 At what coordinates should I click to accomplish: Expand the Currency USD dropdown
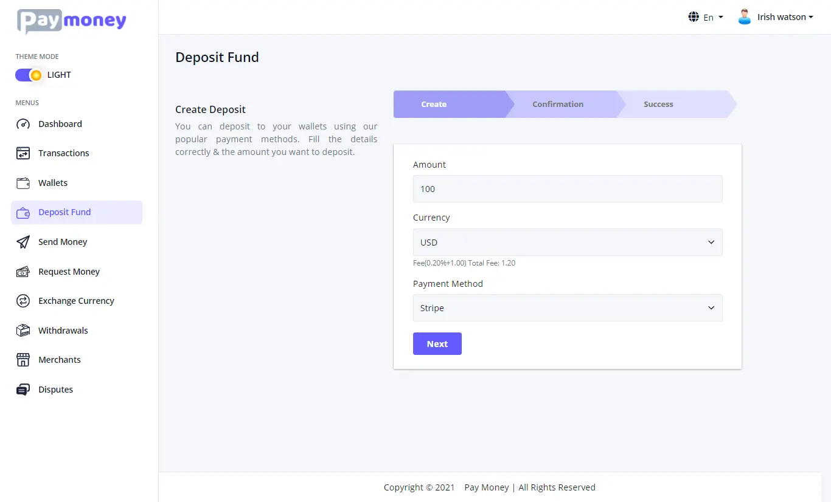click(568, 242)
